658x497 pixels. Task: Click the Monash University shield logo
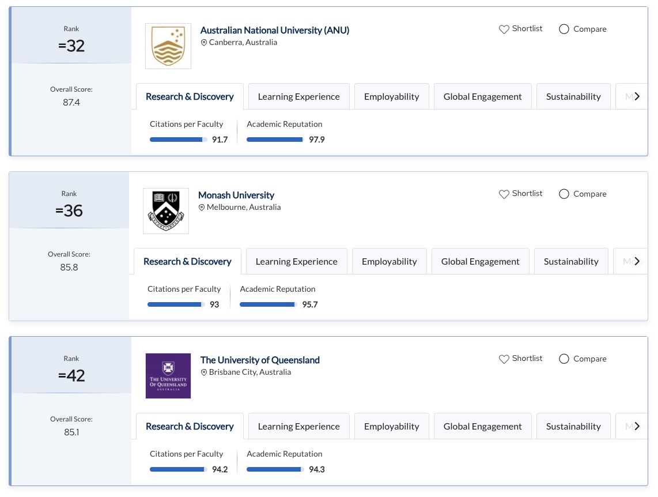click(x=165, y=211)
